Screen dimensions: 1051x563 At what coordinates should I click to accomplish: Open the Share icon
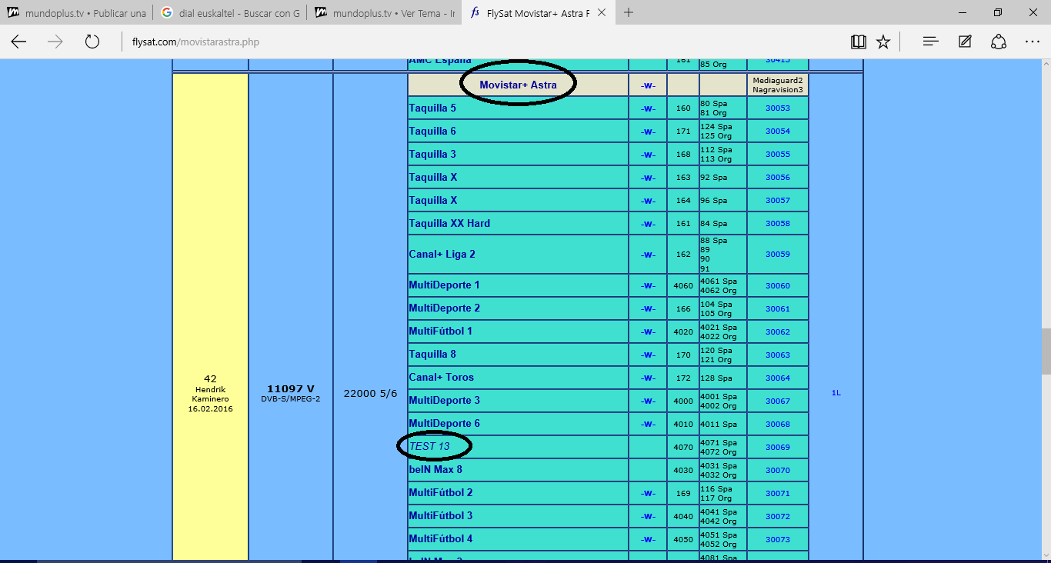pos(999,42)
